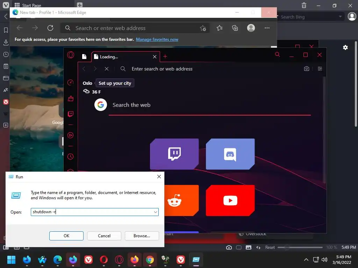
Task: Open the Vivaldi main menu icon
Action: [6, 5]
